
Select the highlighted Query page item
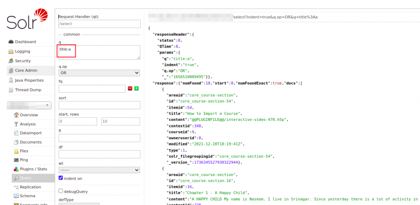[33, 178]
